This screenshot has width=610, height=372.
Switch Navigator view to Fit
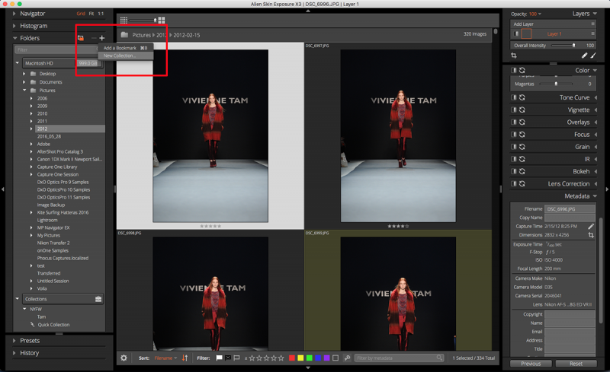click(91, 14)
